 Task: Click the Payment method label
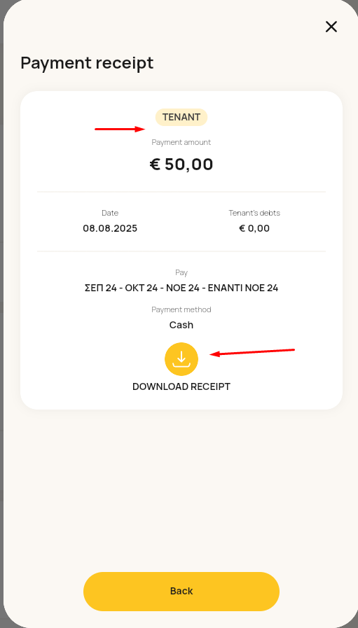(x=181, y=309)
